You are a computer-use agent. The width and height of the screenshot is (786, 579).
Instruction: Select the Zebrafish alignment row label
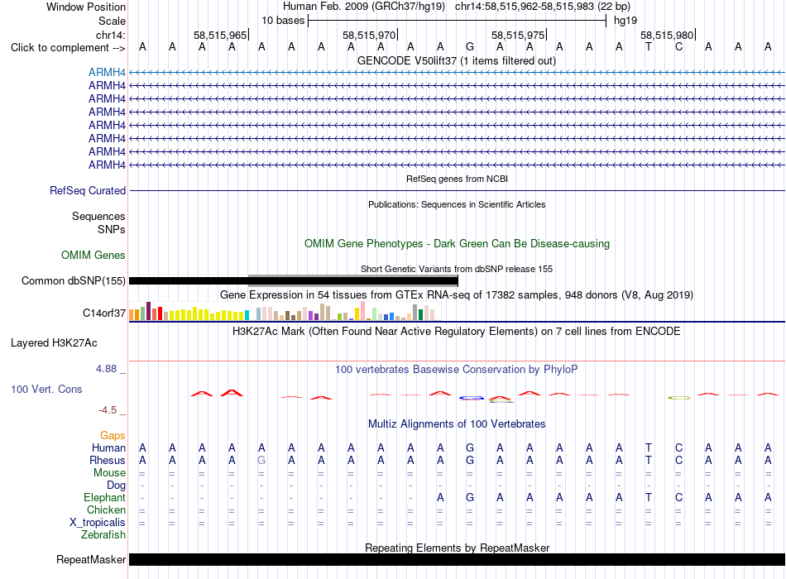tap(103, 535)
